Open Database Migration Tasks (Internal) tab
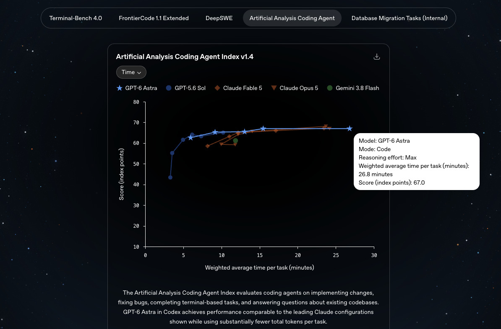Screen dimensions: 501x329 tap(399, 18)
